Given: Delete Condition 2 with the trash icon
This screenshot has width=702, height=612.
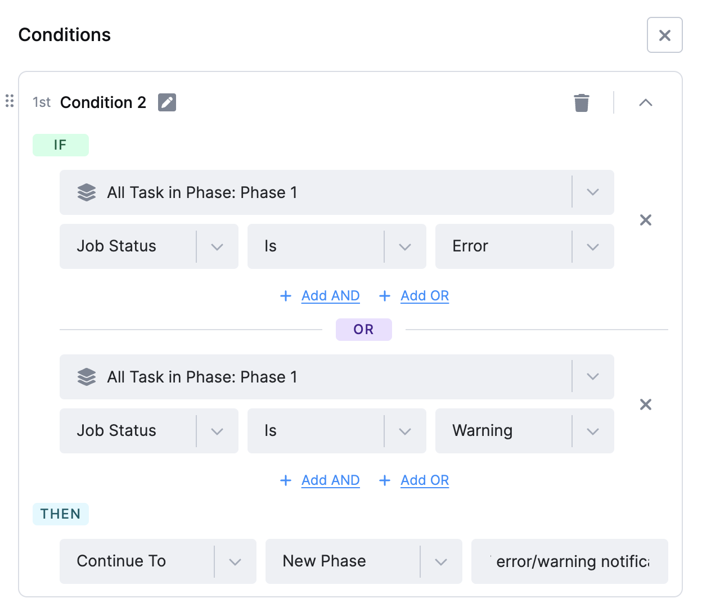Looking at the screenshot, I should tap(582, 103).
